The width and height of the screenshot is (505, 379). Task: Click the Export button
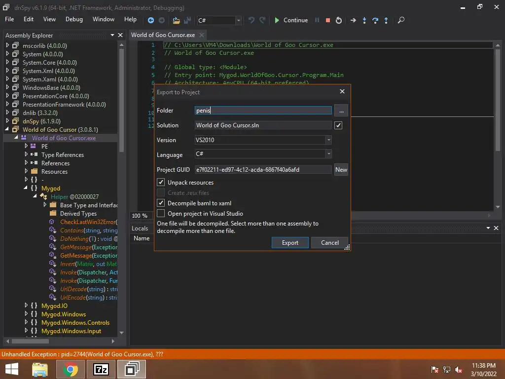(x=290, y=243)
